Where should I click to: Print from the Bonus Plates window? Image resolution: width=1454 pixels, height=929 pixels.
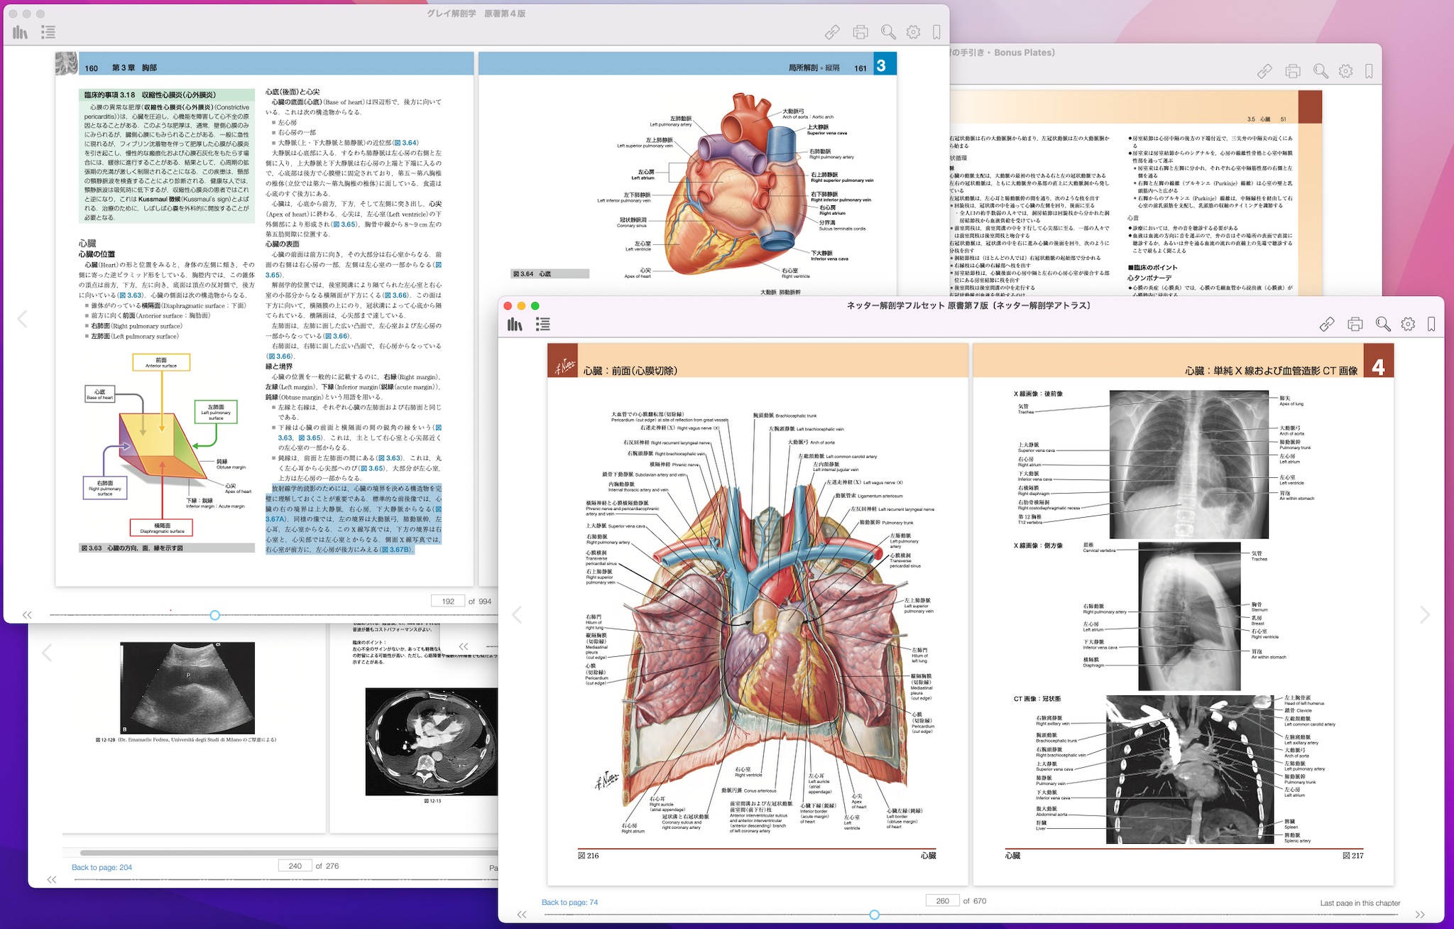click(1293, 71)
